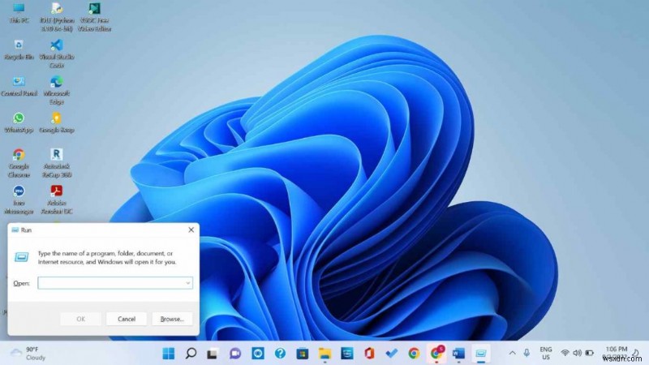Switch to Word from the taskbar
The image size is (649, 365).
(458, 354)
